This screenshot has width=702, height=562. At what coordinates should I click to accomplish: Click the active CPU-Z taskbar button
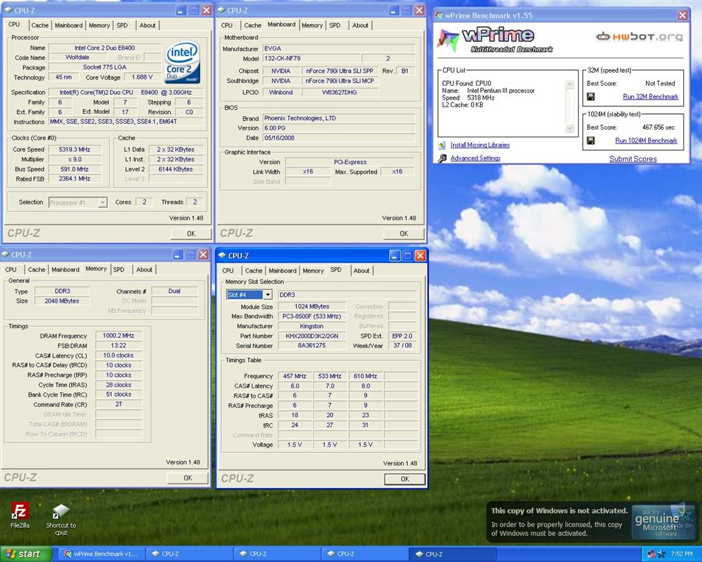coord(452,554)
